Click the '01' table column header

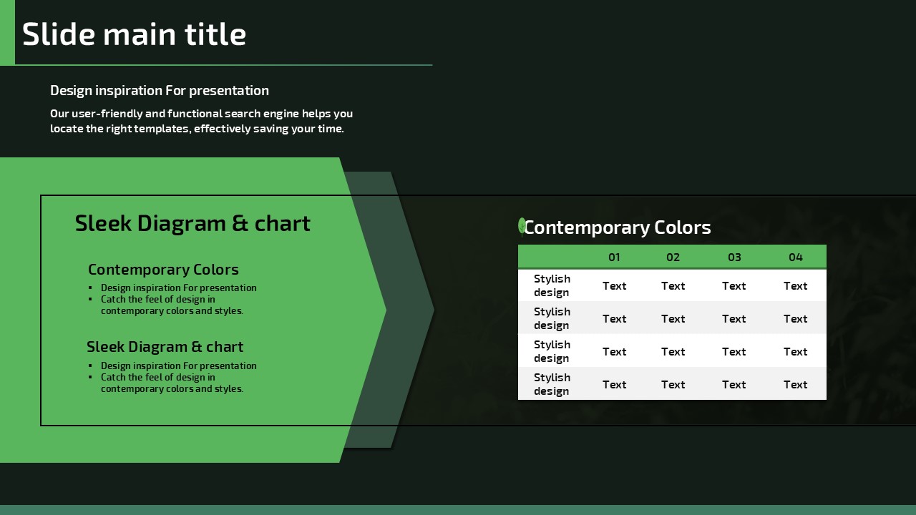coord(614,257)
